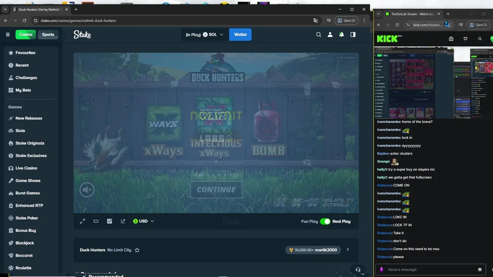Enter fullscreen for Duck Hunters game

tap(82, 221)
